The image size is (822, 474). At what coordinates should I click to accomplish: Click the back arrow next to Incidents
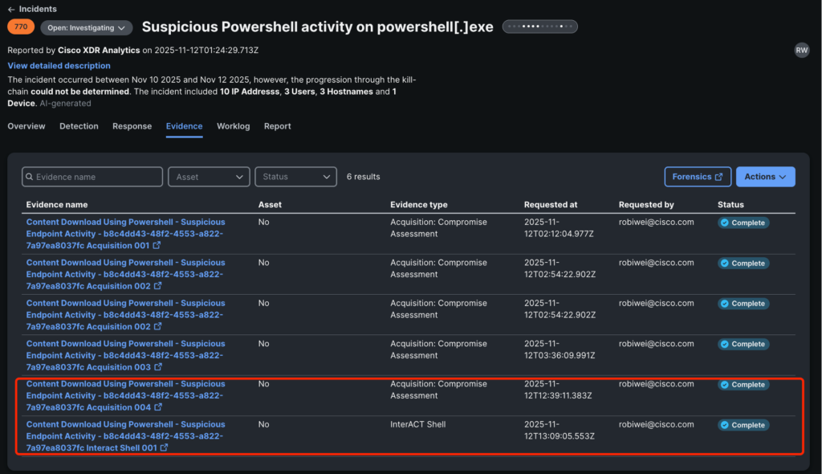coord(11,9)
